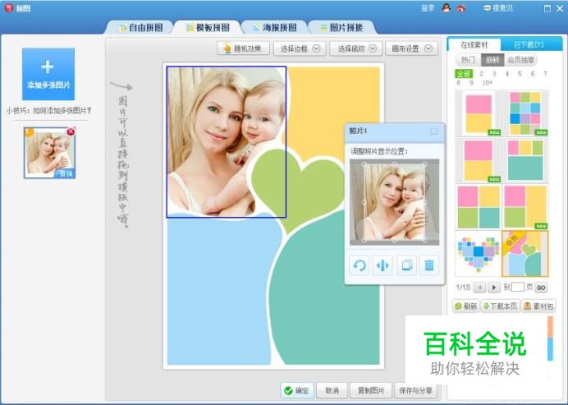Switch to the 自由拼图 tab

pos(141,28)
